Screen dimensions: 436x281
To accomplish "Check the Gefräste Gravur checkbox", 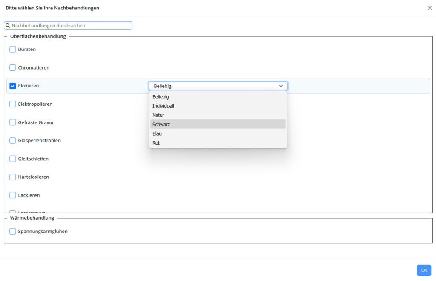I will (13, 122).
